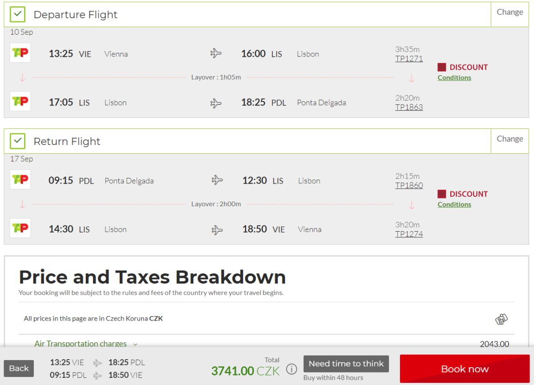Toggle the Departure Flight checkbox

pyautogui.click(x=18, y=15)
